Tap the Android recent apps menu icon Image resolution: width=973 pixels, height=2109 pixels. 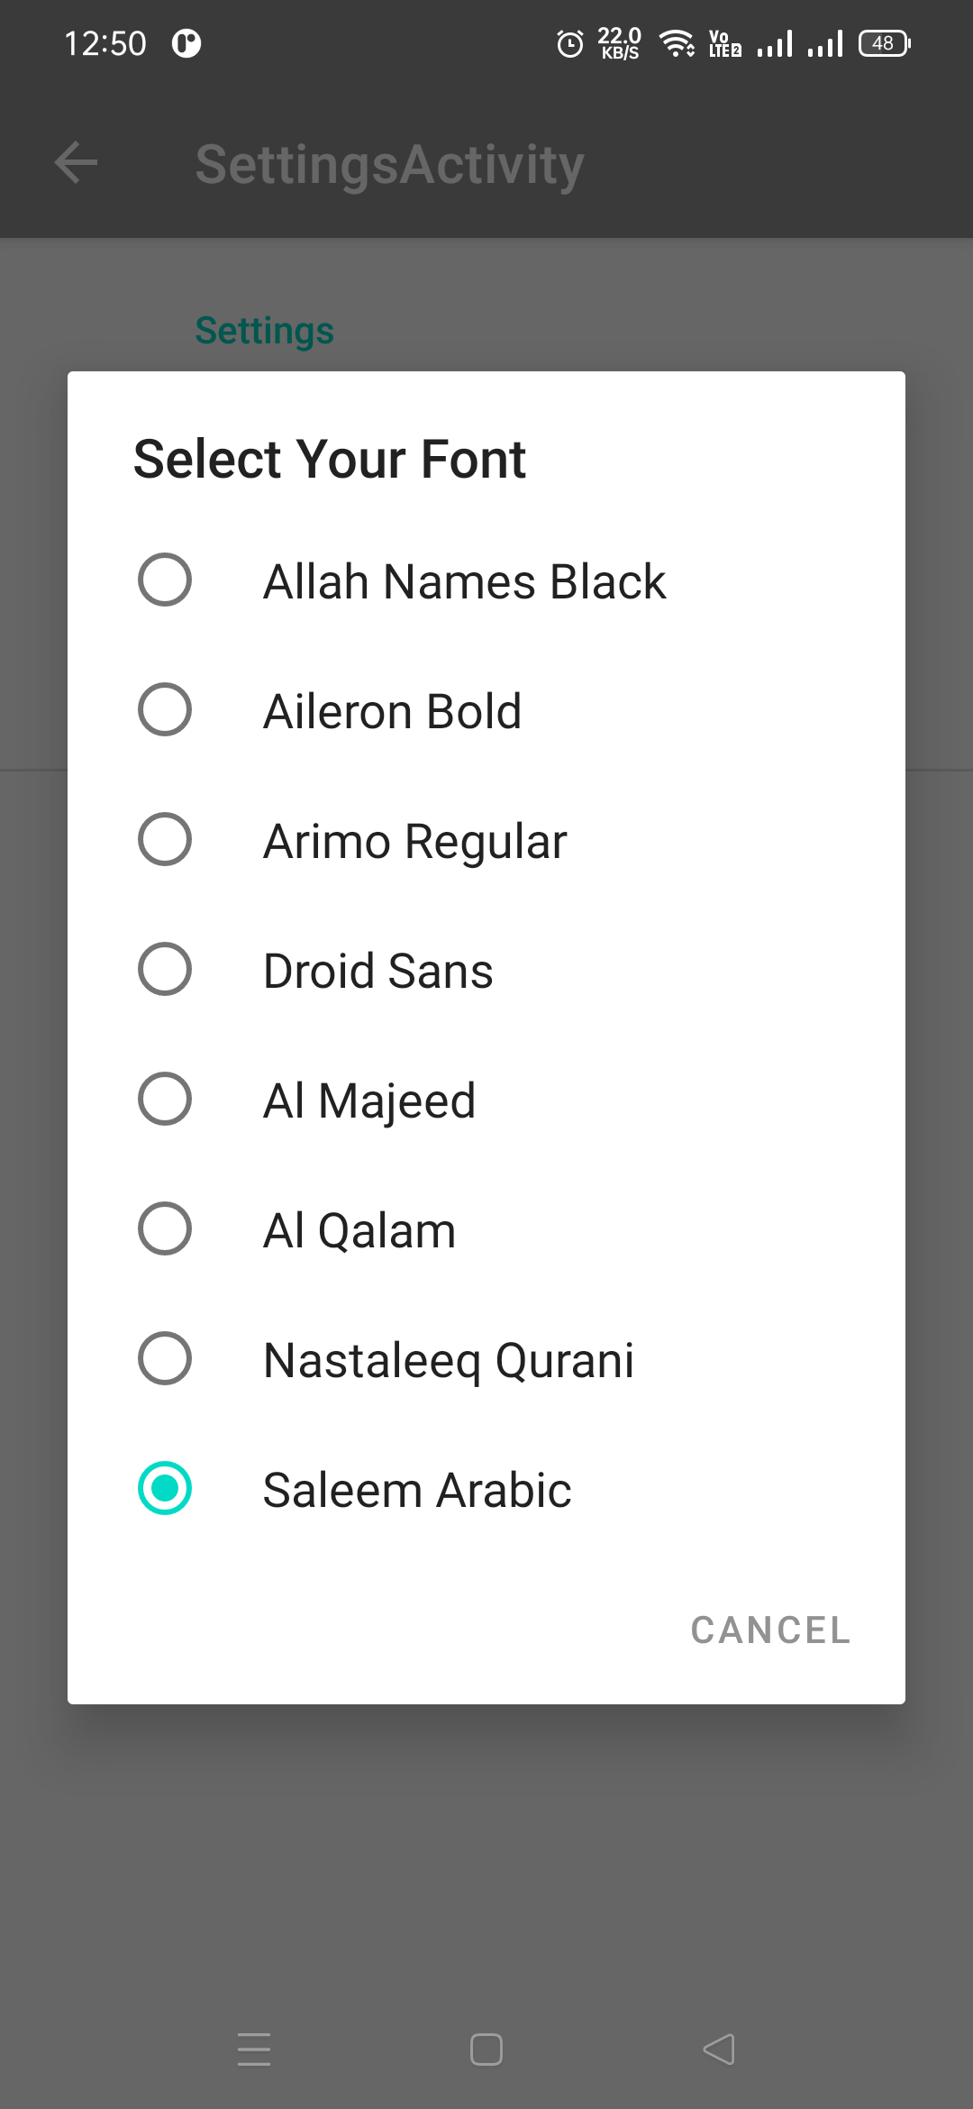tap(254, 2050)
